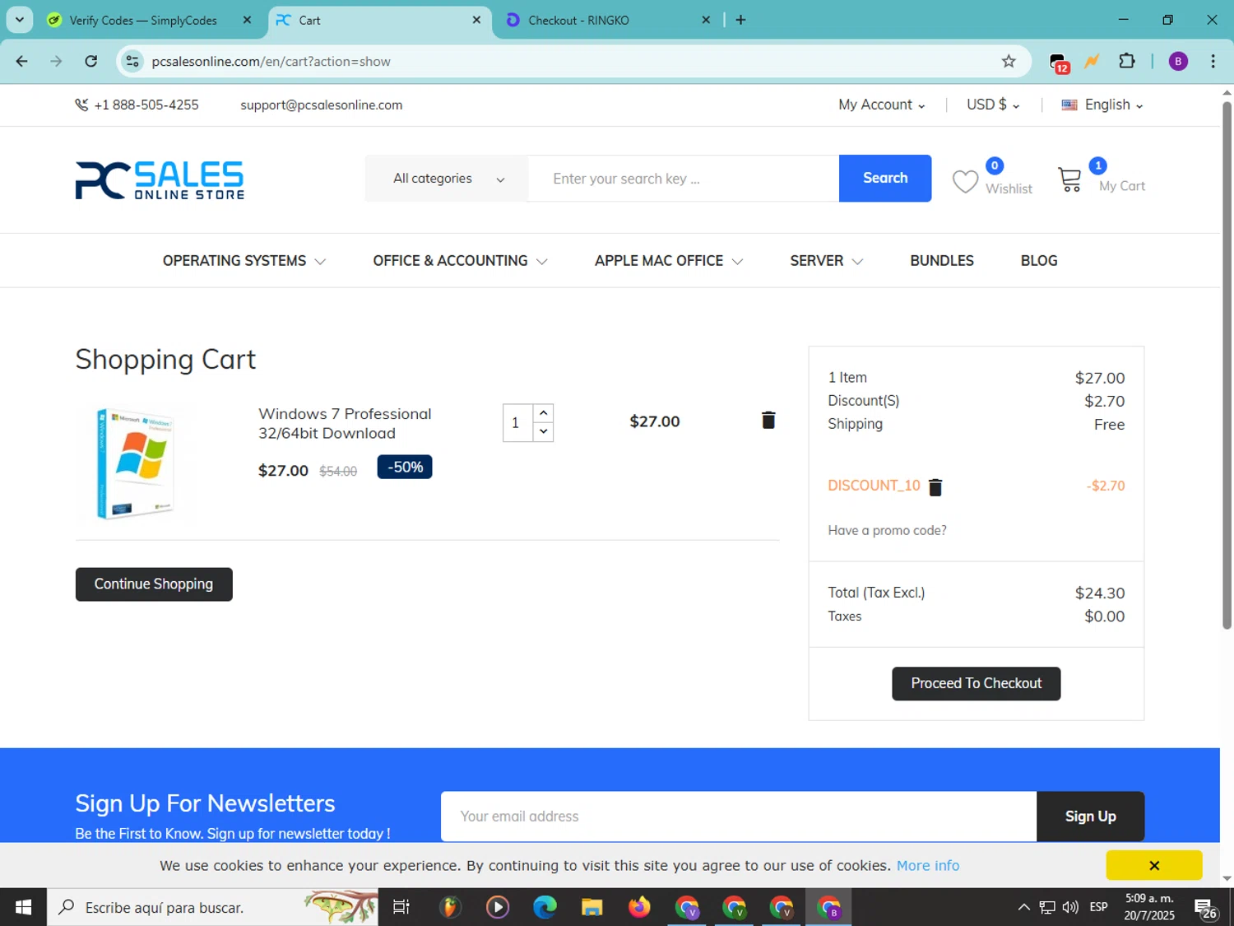
Task: Open notification center with 26 badge
Action: [x=1206, y=908]
